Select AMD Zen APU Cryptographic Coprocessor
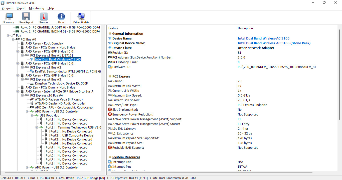The image size is (342, 180). pyautogui.click(x=64, y=107)
